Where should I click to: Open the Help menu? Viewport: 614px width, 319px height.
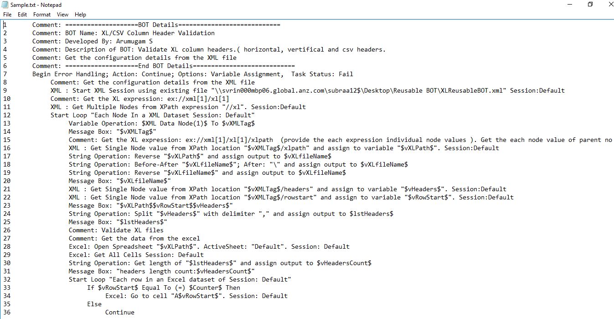tap(80, 15)
